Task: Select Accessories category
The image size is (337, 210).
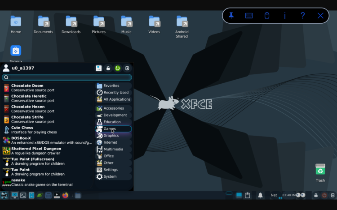Action: [x=113, y=108]
